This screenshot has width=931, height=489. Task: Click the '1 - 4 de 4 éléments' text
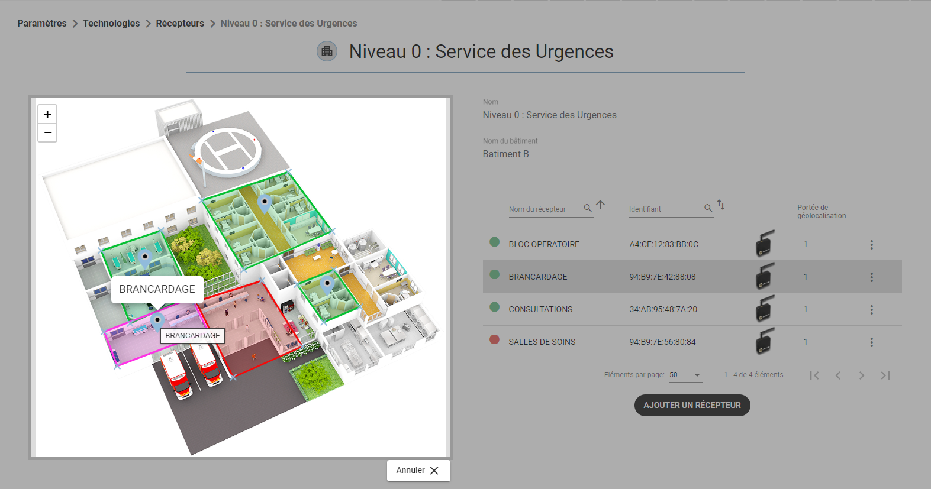(x=753, y=375)
